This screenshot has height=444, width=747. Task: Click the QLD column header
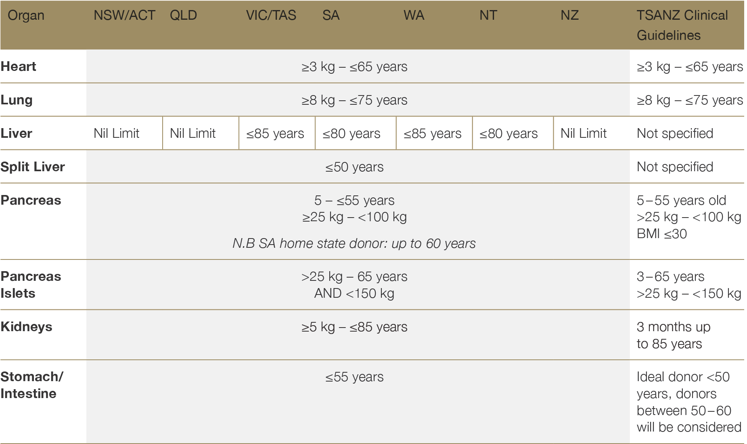click(x=183, y=16)
